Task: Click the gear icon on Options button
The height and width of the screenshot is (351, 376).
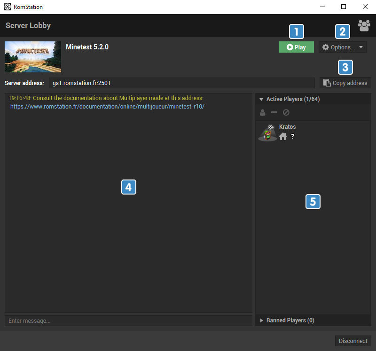Action: pyautogui.click(x=325, y=47)
